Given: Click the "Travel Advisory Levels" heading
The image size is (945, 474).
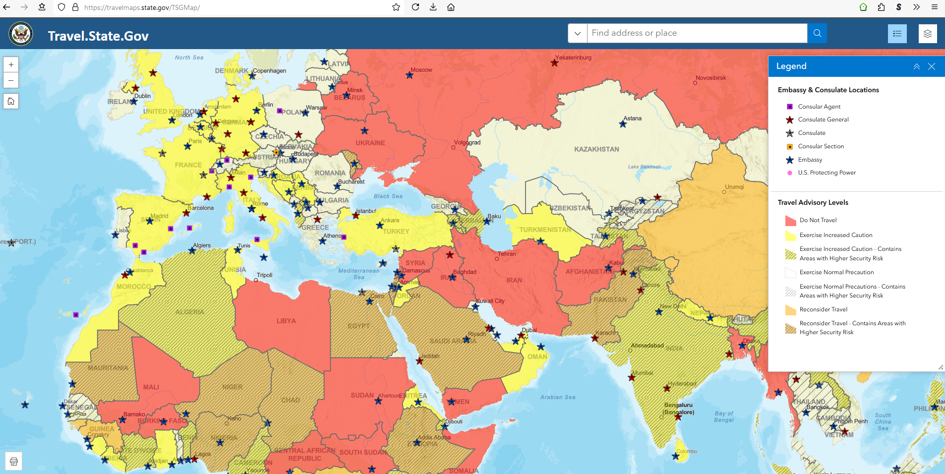Looking at the screenshot, I should (x=813, y=202).
